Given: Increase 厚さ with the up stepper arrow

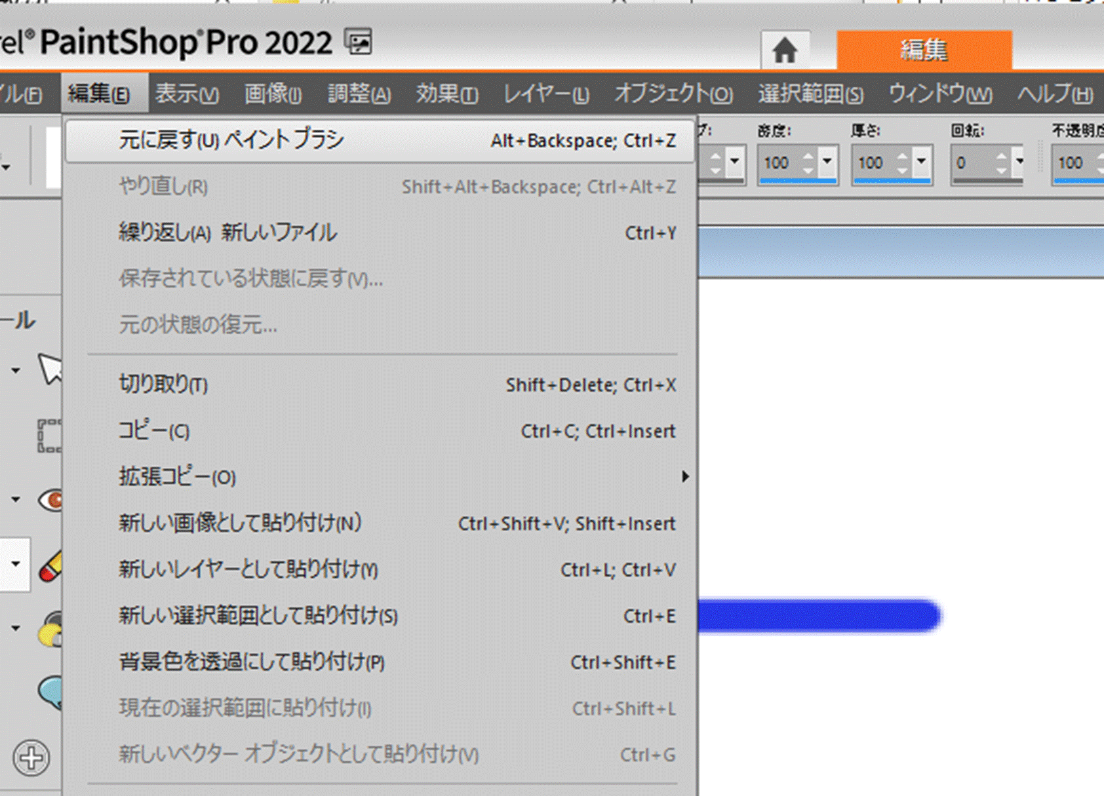Looking at the screenshot, I should (903, 156).
